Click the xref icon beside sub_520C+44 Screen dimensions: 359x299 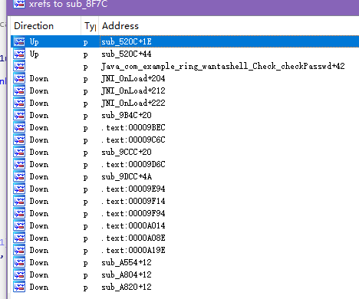pyautogui.click(x=19, y=54)
